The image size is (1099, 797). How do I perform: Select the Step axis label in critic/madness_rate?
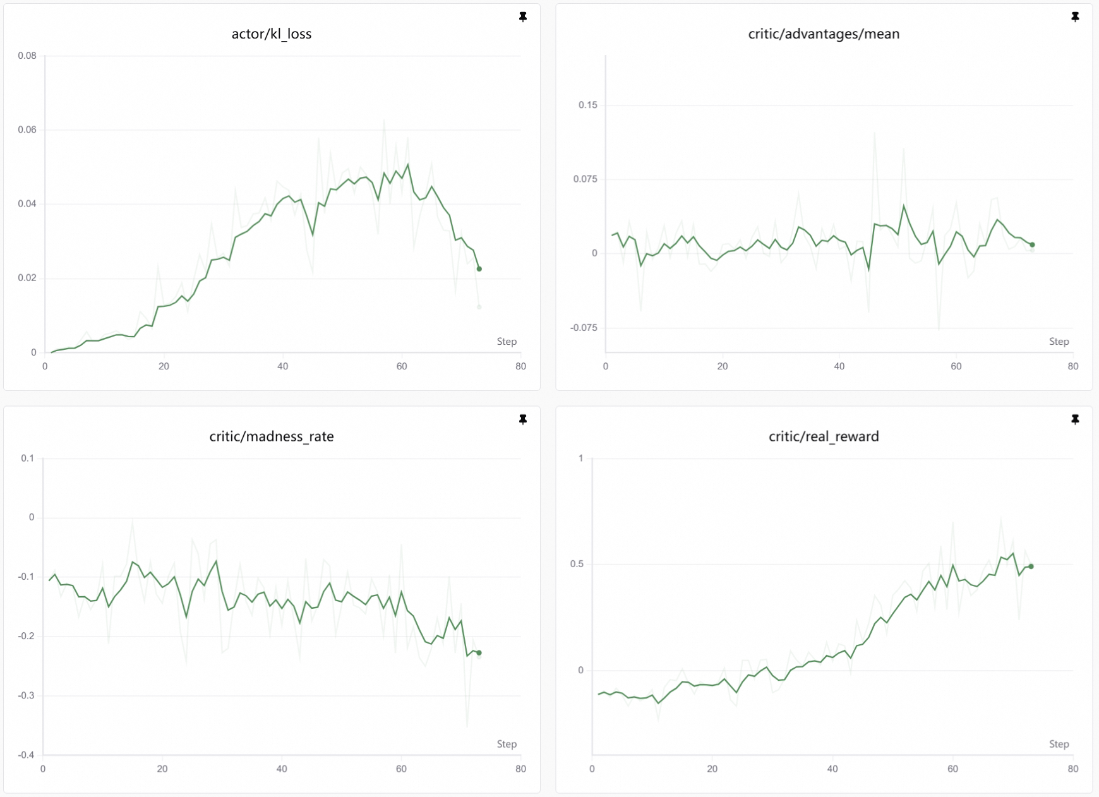pos(507,744)
